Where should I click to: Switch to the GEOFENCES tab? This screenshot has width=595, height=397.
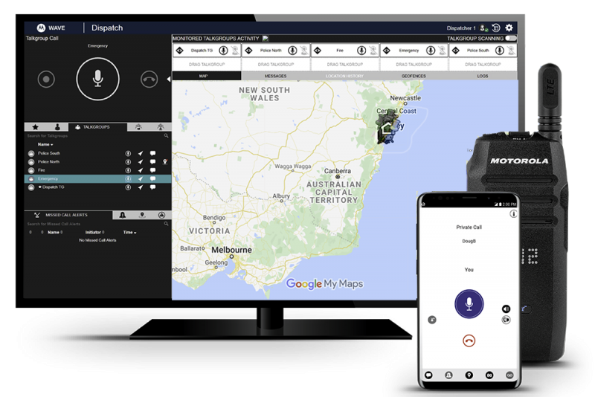[x=414, y=76]
